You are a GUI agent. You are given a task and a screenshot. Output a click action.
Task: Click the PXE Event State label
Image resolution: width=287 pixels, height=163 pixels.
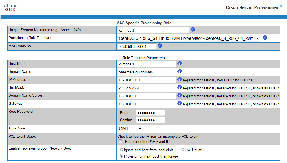pos(22,136)
